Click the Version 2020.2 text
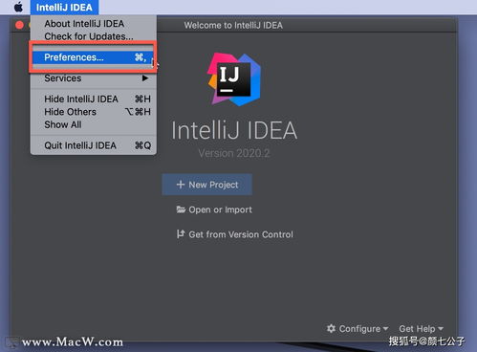Viewport: 477px width, 352px height. (234, 153)
